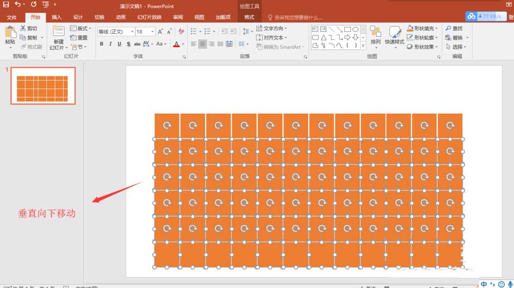Image resolution: width=514 pixels, height=288 pixels.
Task: Select slide 1 thumbnail
Action: pyautogui.click(x=43, y=85)
